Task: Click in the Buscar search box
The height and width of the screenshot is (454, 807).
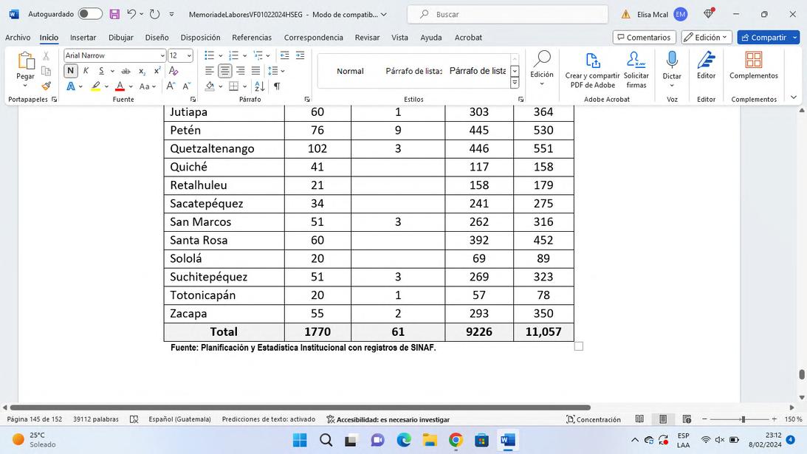Action: (x=507, y=15)
